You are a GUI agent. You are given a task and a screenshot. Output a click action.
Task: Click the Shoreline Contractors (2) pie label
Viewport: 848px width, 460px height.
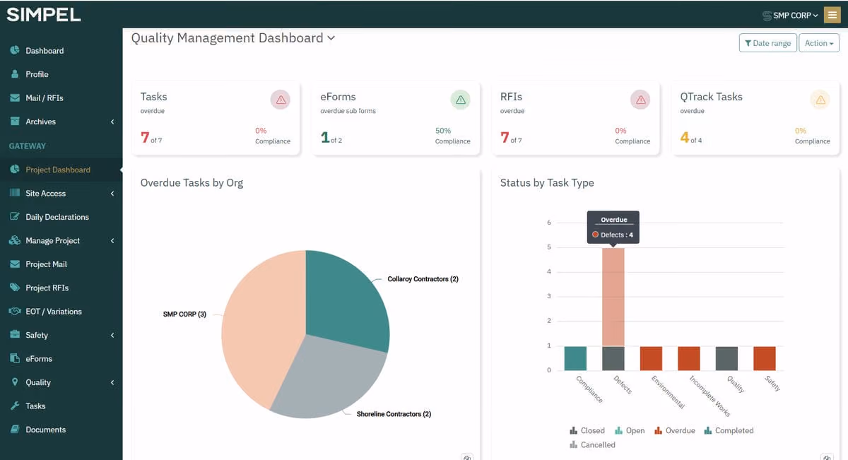point(394,414)
